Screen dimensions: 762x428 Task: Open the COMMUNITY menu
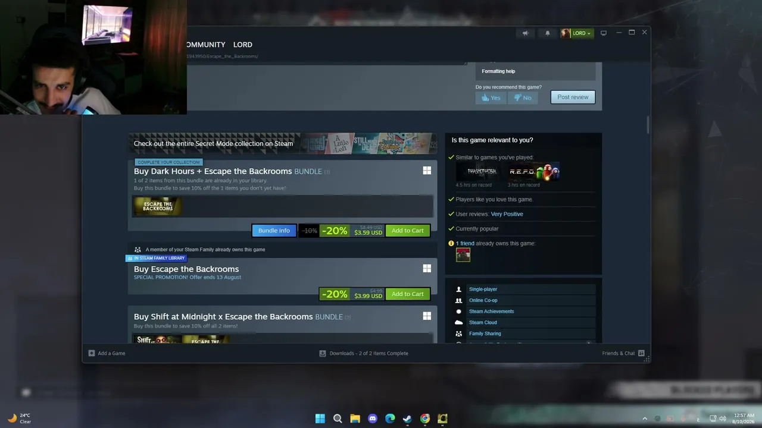click(x=206, y=45)
